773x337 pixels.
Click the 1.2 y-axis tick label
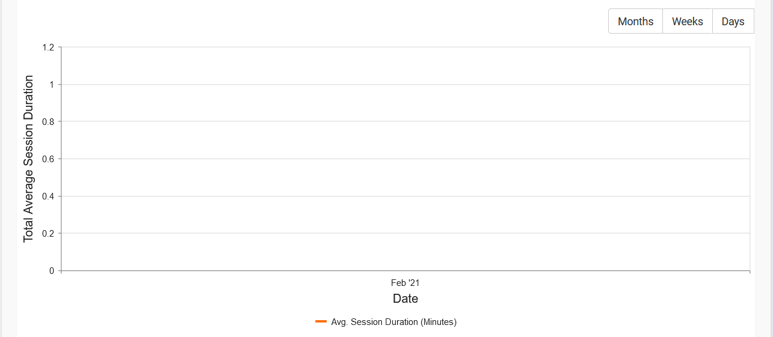(x=48, y=47)
